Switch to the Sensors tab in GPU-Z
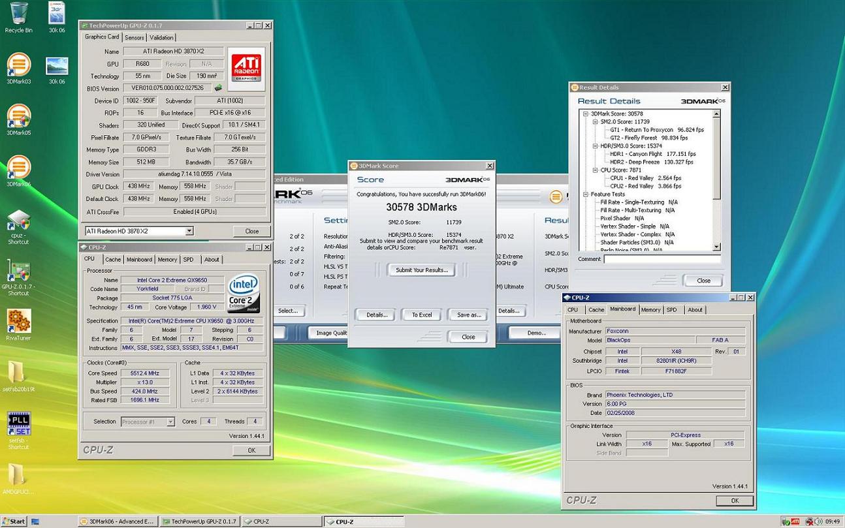Viewport: 845px width, 528px height. click(x=135, y=38)
